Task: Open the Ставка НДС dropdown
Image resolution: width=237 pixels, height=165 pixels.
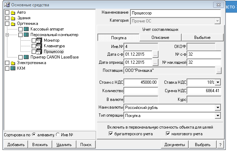Action: pos(218,82)
